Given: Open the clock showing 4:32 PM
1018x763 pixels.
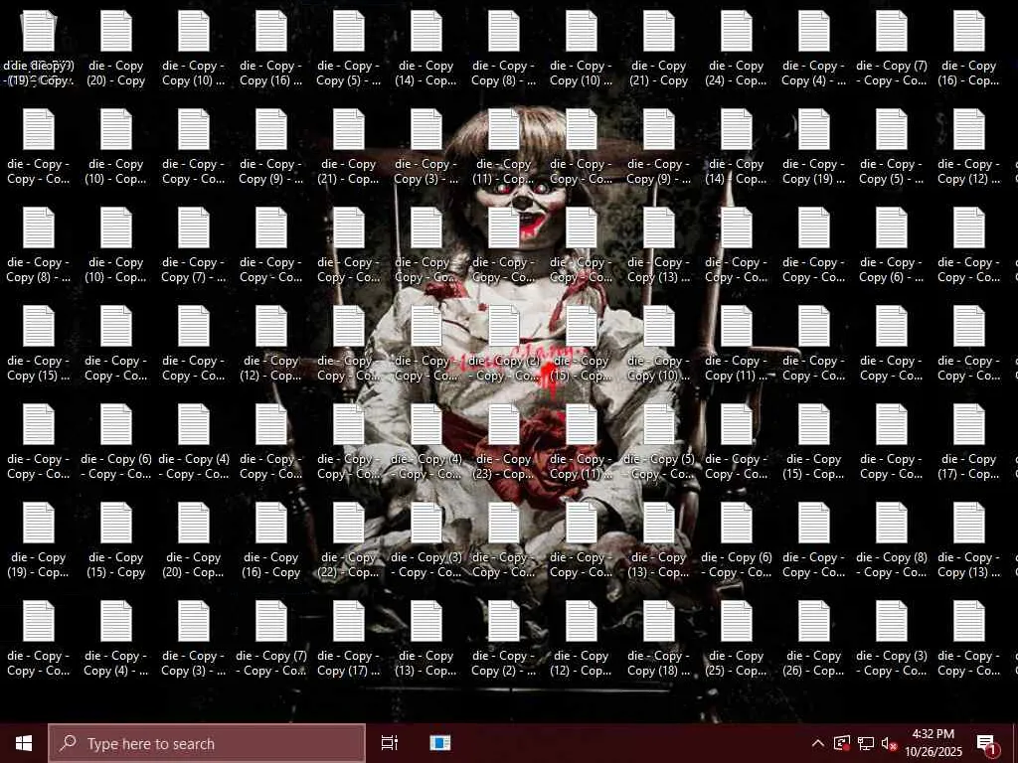Looking at the screenshot, I should click(933, 743).
